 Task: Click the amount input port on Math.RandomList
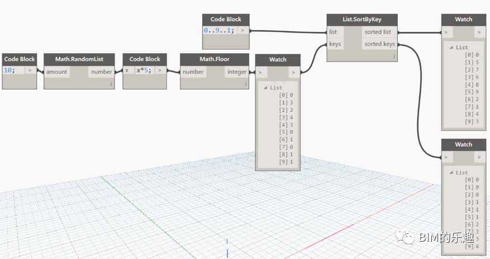coord(56,72)
